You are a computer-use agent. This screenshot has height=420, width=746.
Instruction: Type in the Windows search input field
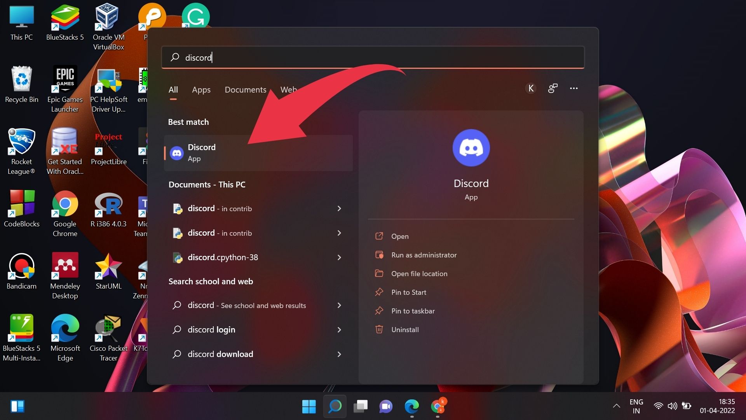373,58
